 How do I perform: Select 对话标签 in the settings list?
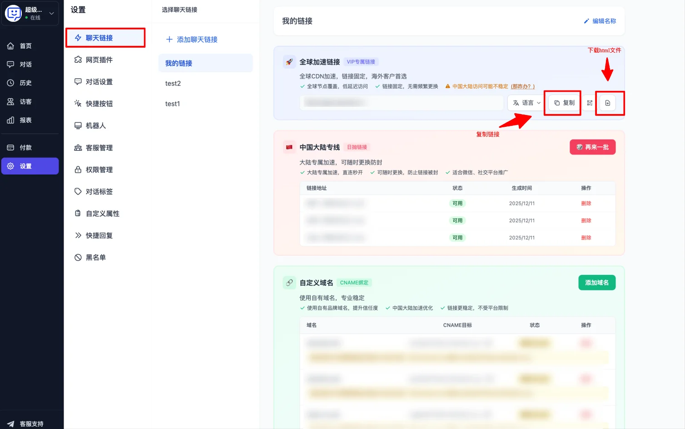(99, 191)
